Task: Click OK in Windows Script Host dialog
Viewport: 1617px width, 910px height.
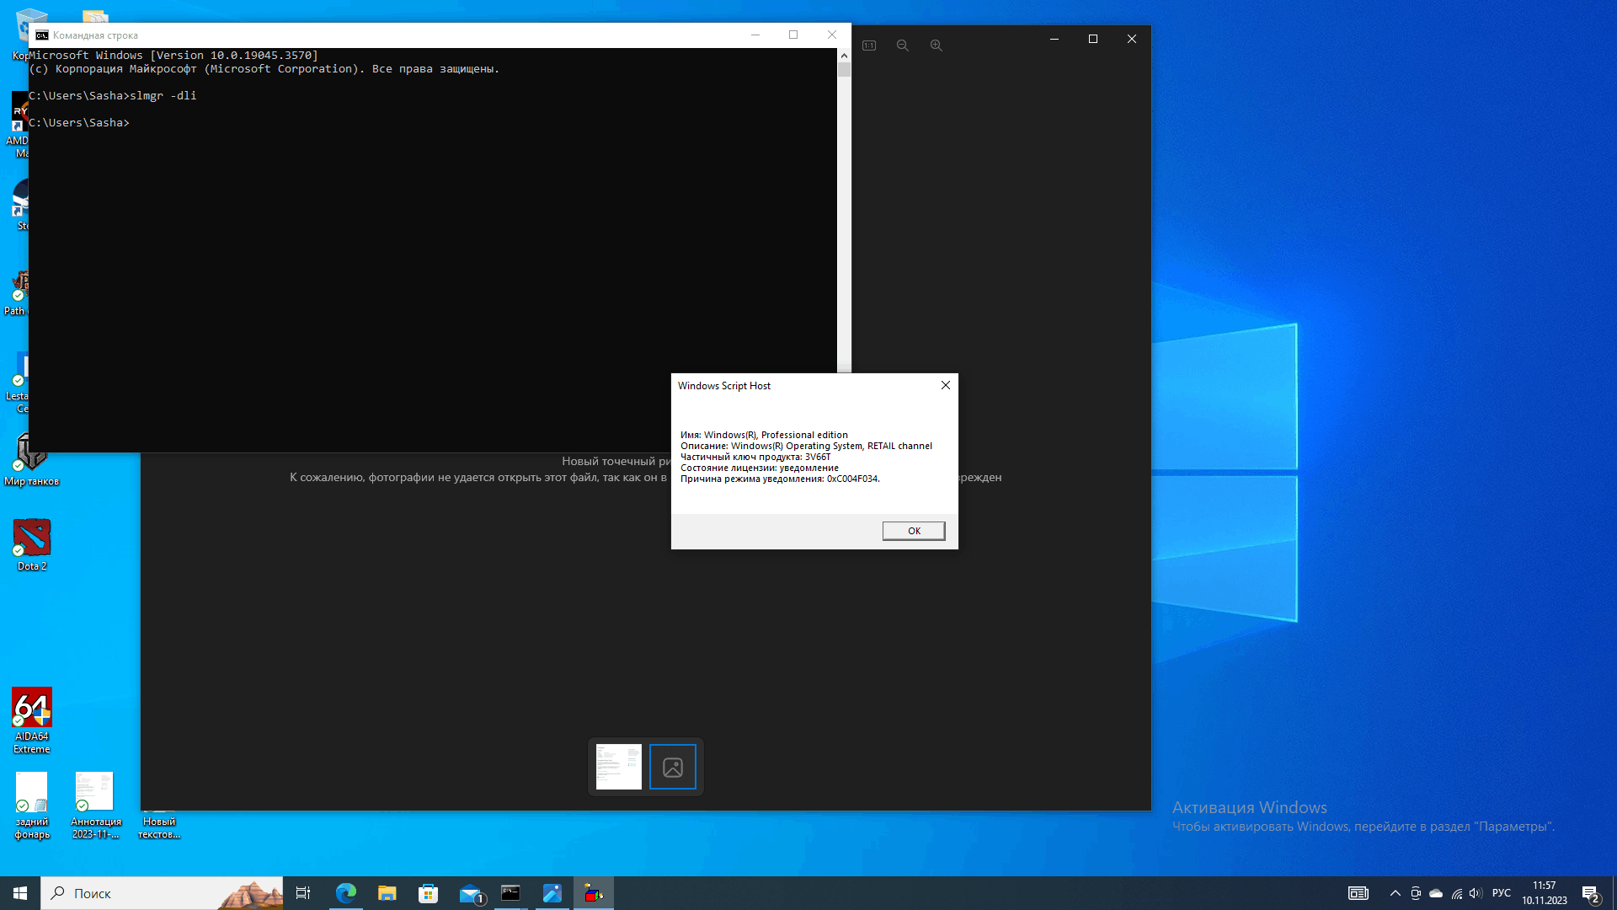Action: [x=914, y=531]
